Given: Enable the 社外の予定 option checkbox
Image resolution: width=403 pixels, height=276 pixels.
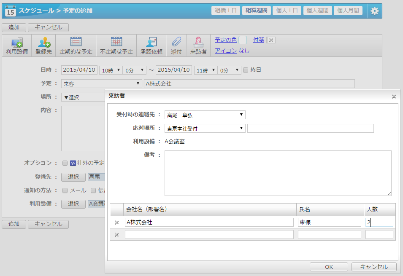Looking at the screenshot, I should (65, 163).
